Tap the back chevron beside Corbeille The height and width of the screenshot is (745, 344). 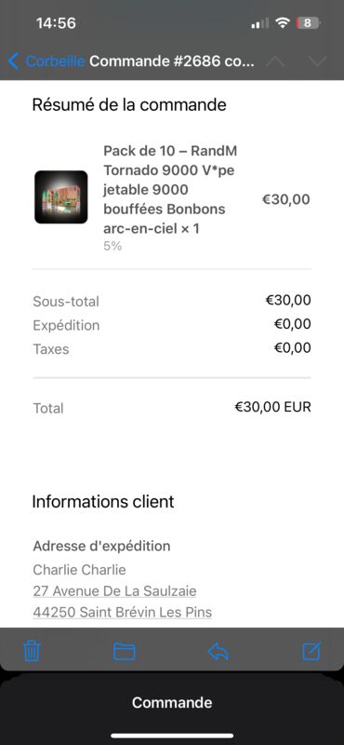(13, 61)
